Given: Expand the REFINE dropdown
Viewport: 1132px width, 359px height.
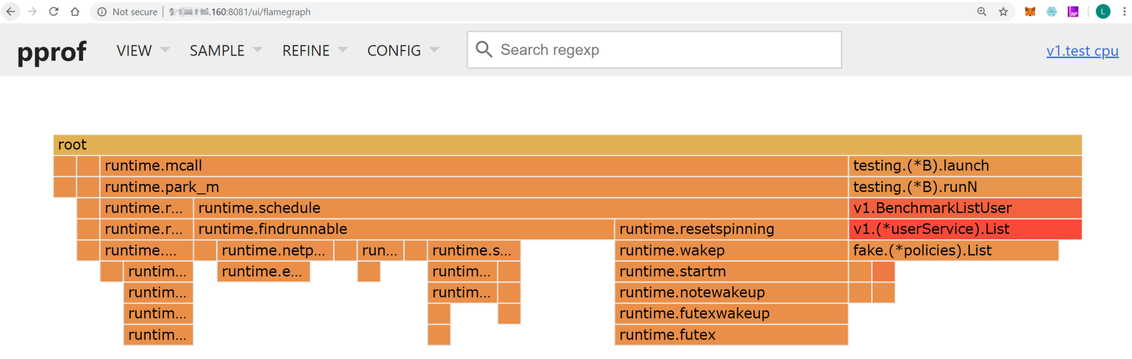Looking at the screenshot, I should point(314,51).
